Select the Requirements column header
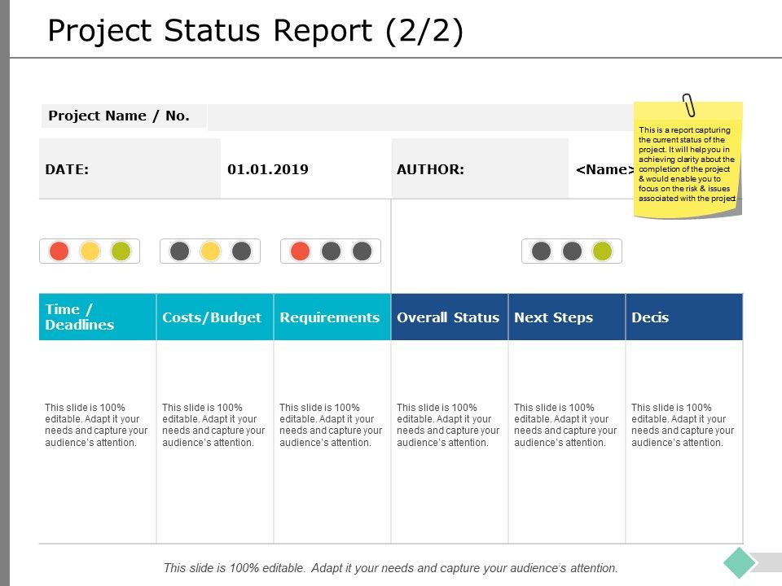Image resolution: width=782 pixels, height=586 pixels. click(x=332, y=317)
